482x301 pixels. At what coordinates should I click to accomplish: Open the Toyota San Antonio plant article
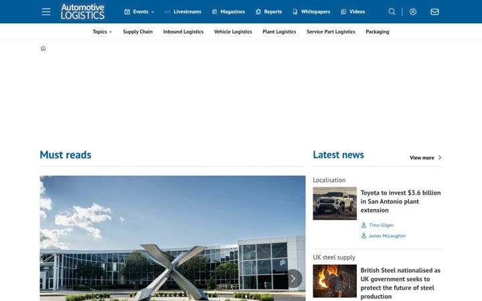[x=400, y=201]
